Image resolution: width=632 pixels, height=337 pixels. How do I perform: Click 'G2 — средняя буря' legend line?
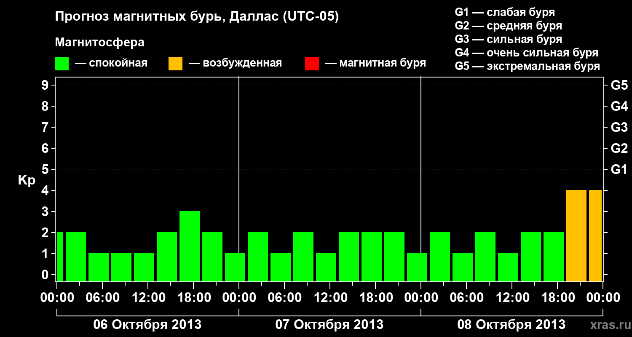[x=509, y=26]
